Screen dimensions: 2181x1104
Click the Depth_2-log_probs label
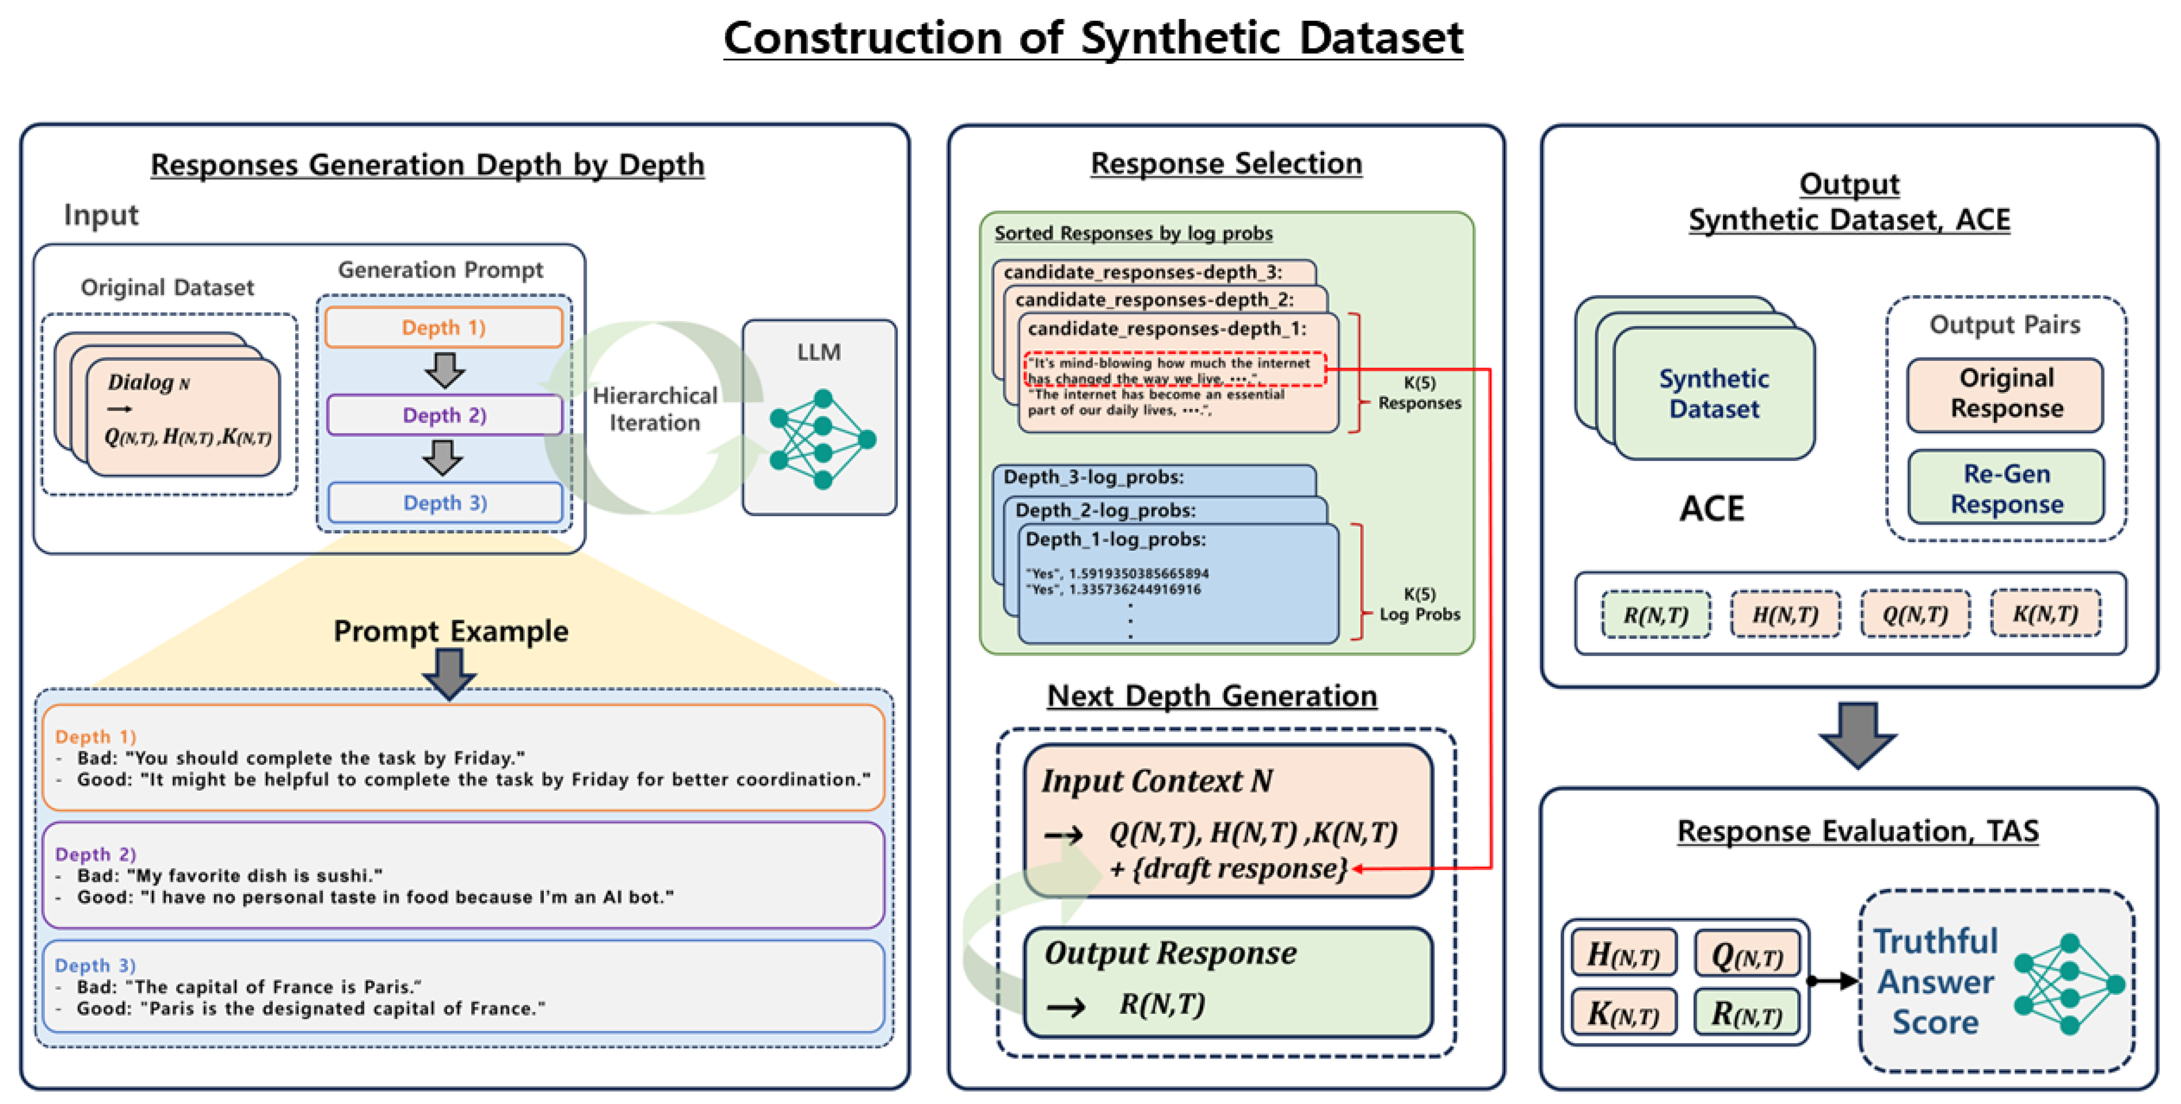coord(1105,510)
